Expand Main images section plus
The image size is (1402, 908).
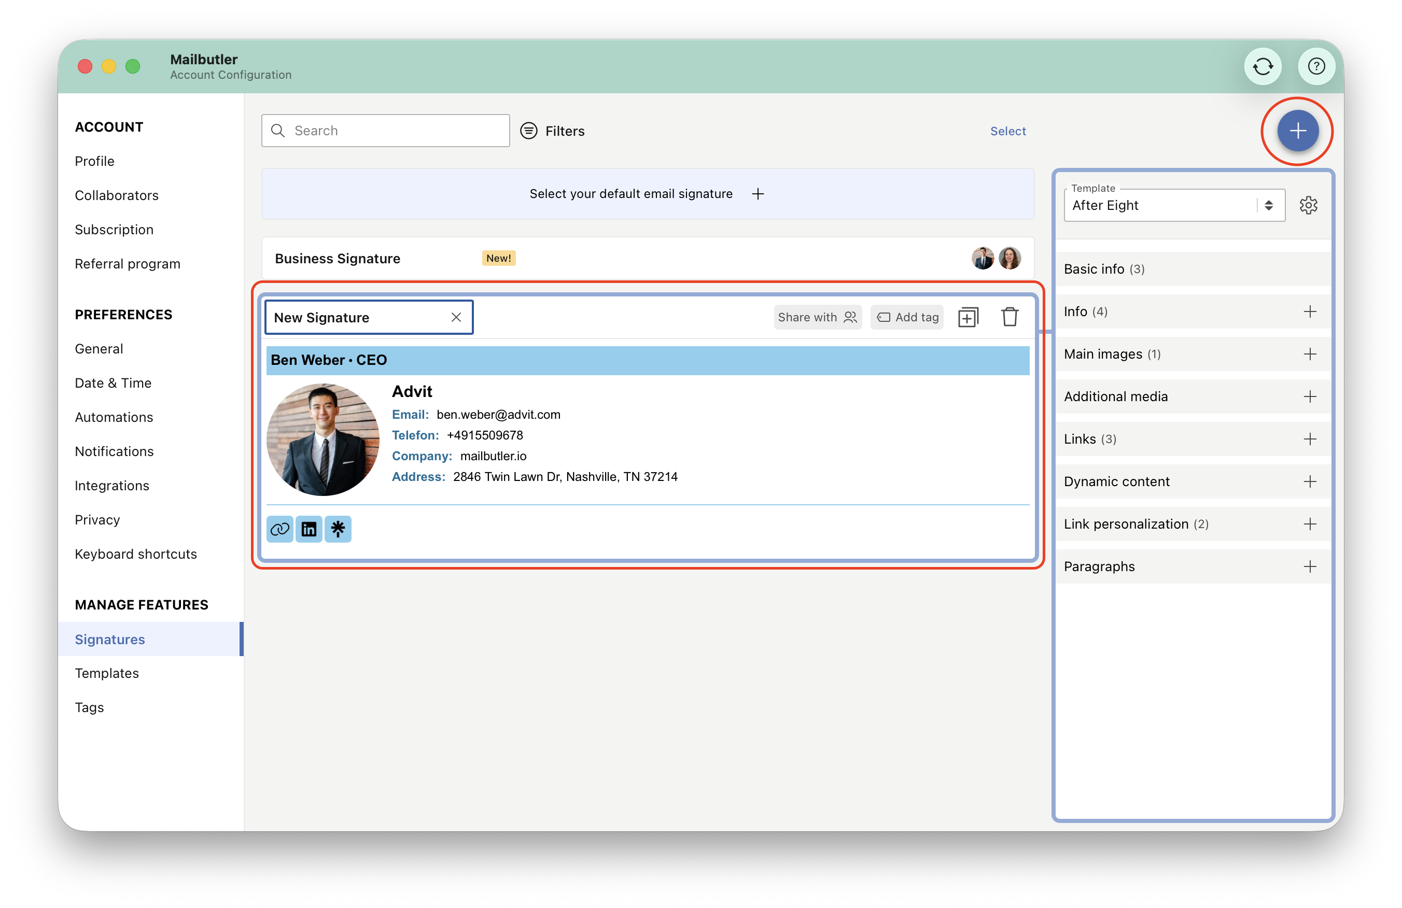1310,354
